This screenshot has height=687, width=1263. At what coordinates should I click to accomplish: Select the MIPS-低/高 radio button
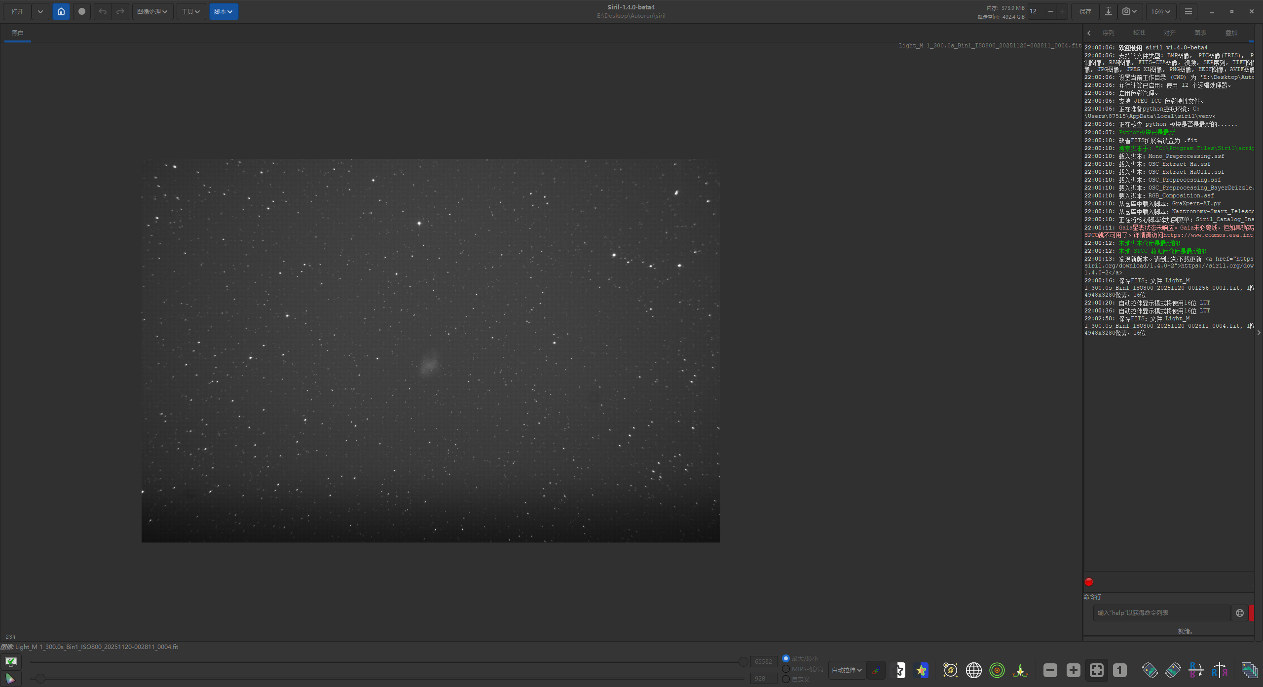click(x=786, y=669)
